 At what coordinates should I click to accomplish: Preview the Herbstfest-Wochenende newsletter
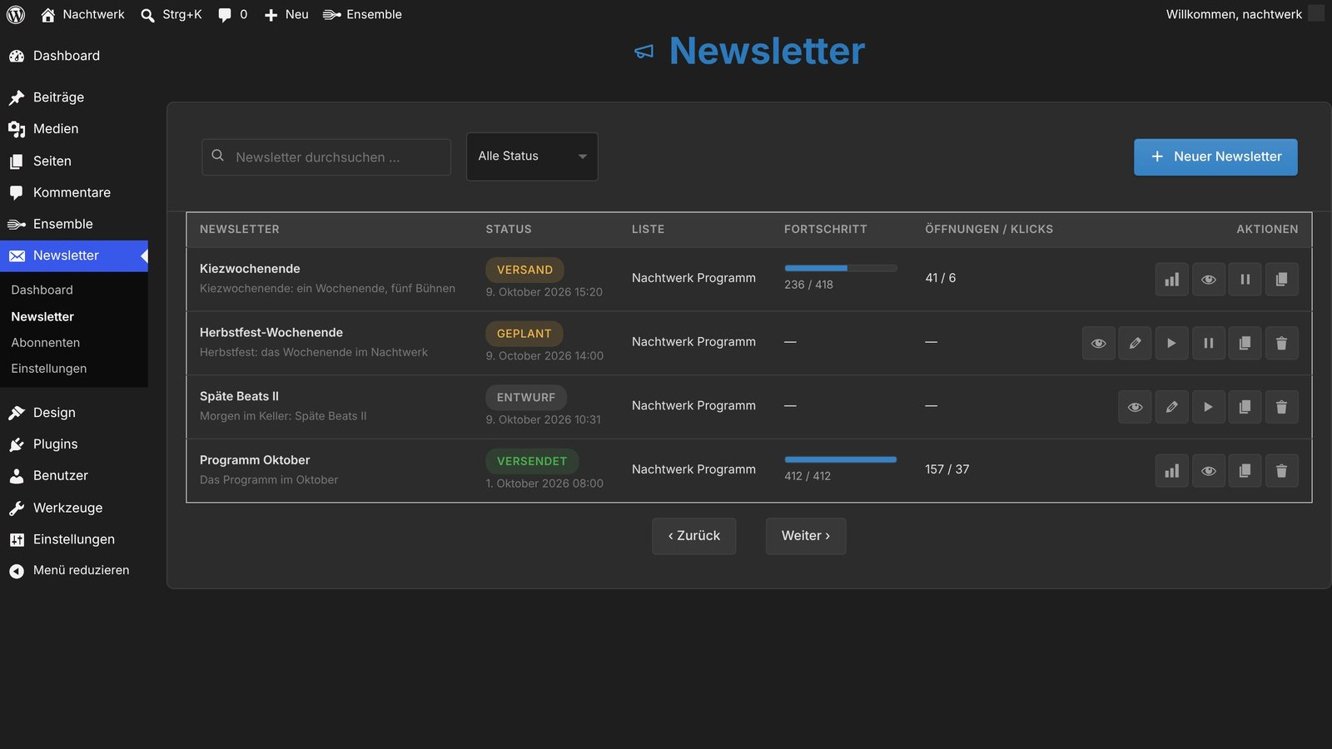point(1098,343)
